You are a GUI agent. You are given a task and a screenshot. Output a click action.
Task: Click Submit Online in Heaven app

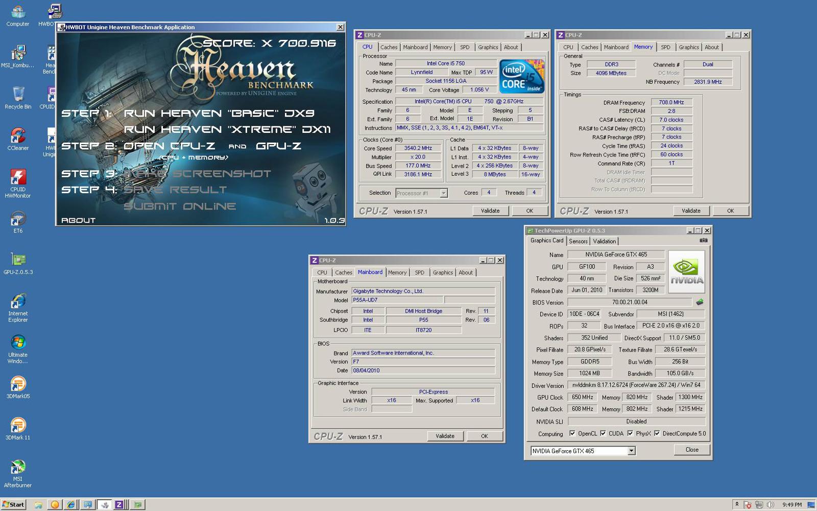180,206
